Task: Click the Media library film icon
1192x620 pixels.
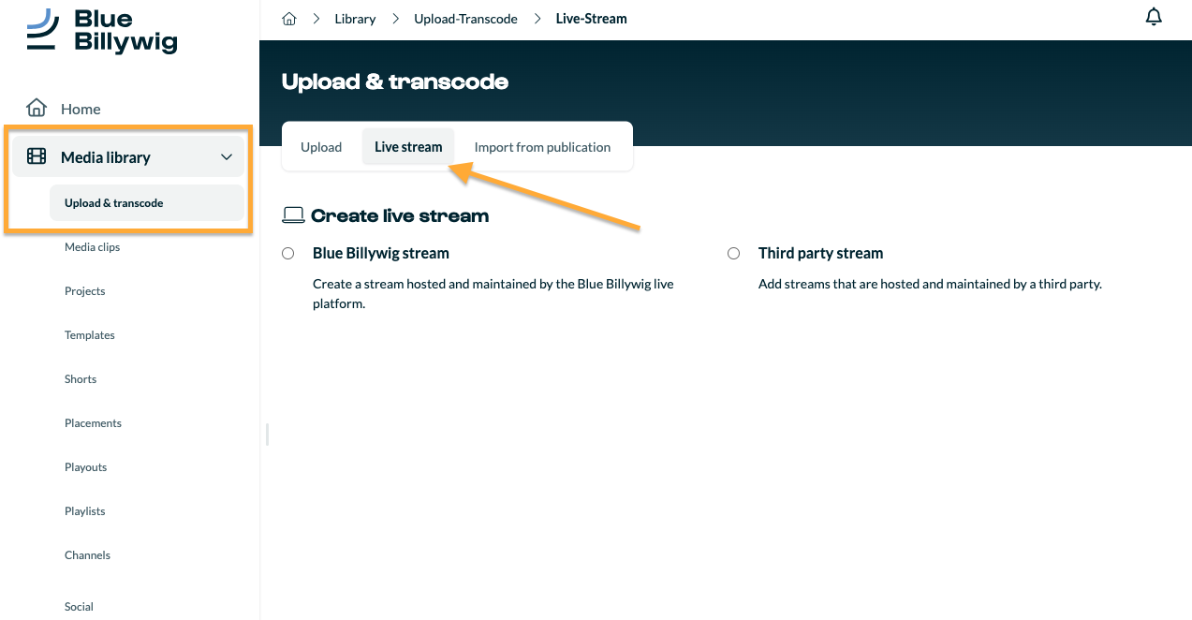Action: [x=37, y=156]
